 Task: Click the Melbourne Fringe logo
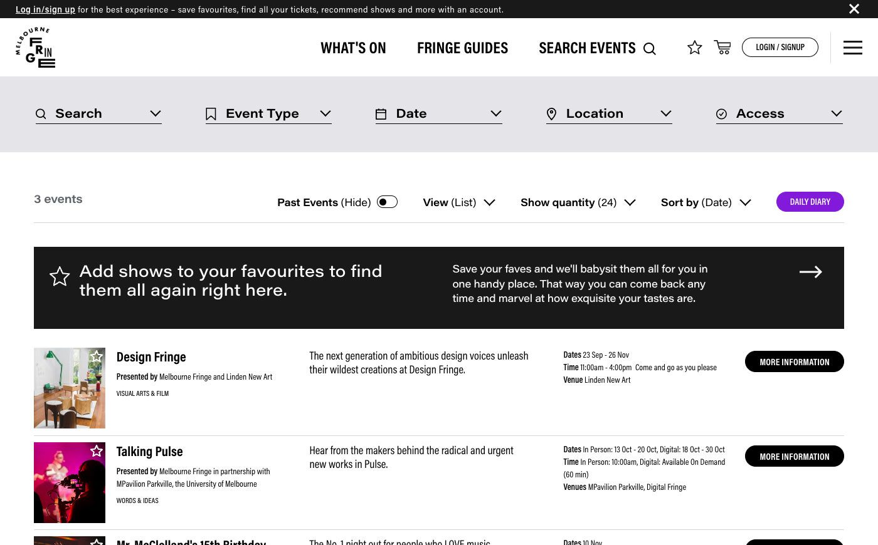point(36,47)
